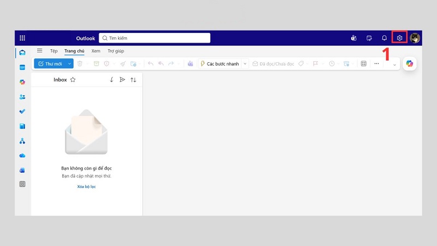
Task: Open the Trợ giúp tab
Action: tap(116, 51)
